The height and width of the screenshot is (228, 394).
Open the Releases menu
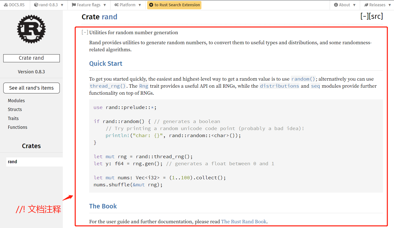(x=377, y=5)
